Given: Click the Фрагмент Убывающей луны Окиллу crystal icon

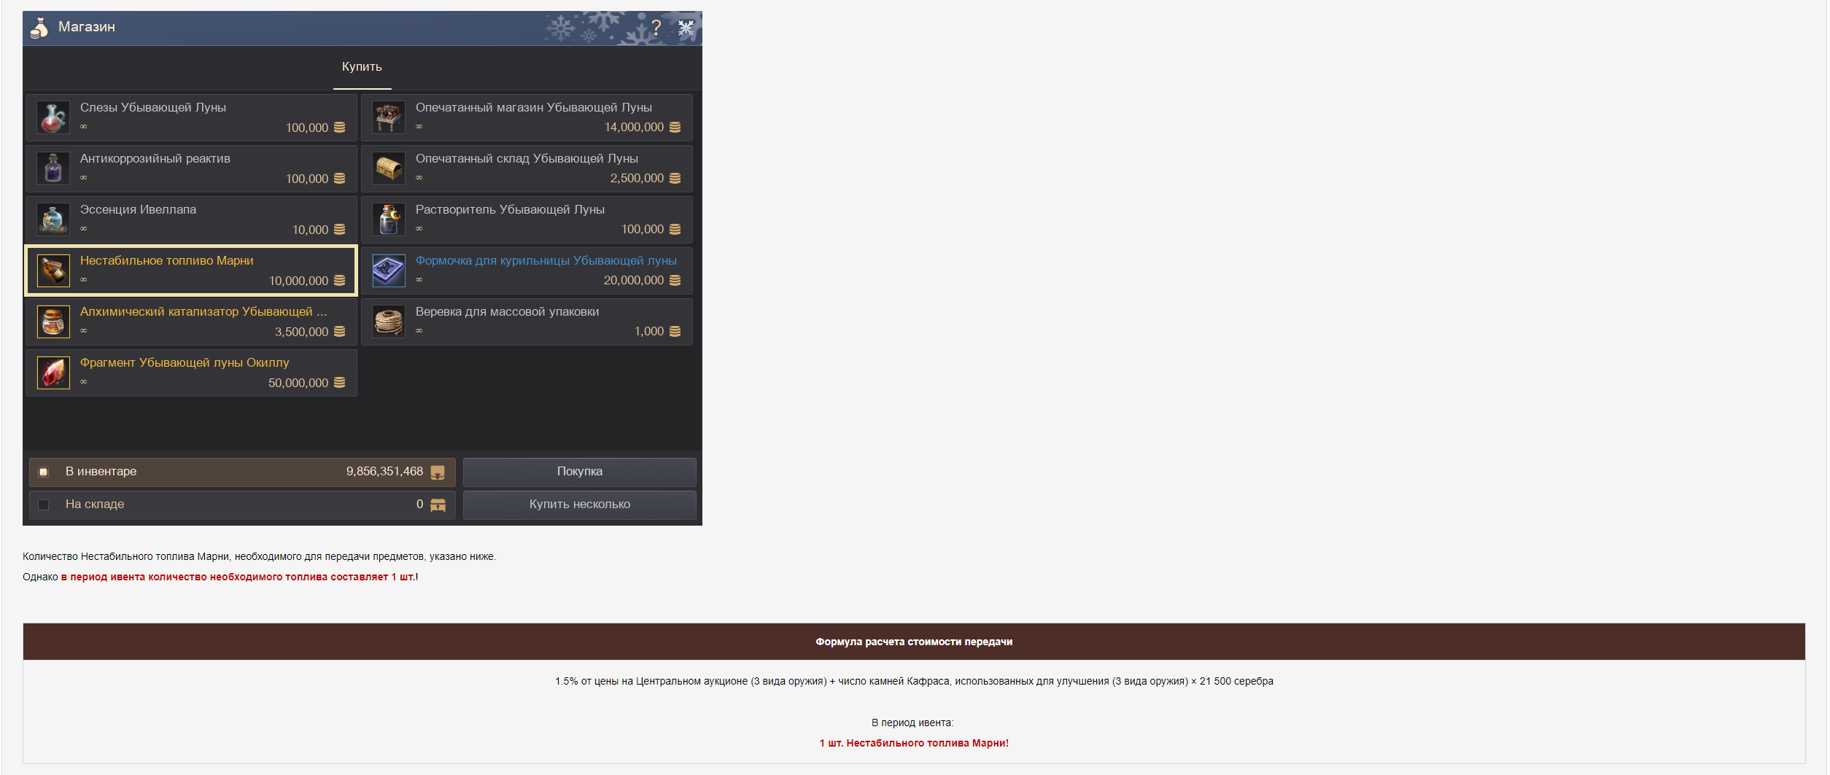Looking at the screenshot, I should tap(53, 373).
